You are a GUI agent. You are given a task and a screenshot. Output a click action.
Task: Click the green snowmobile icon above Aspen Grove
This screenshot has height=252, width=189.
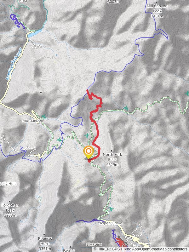tap(112, 209)
